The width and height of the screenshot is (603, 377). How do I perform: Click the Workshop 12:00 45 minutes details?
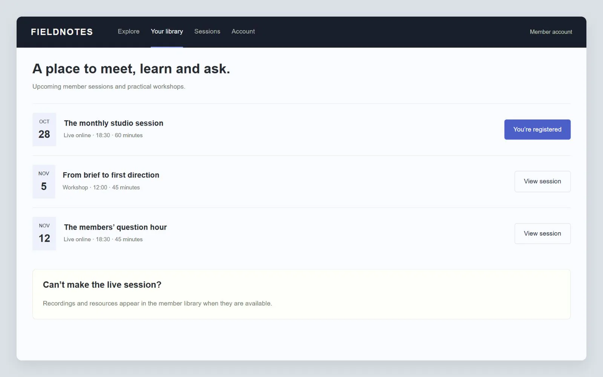click(101, 187)
